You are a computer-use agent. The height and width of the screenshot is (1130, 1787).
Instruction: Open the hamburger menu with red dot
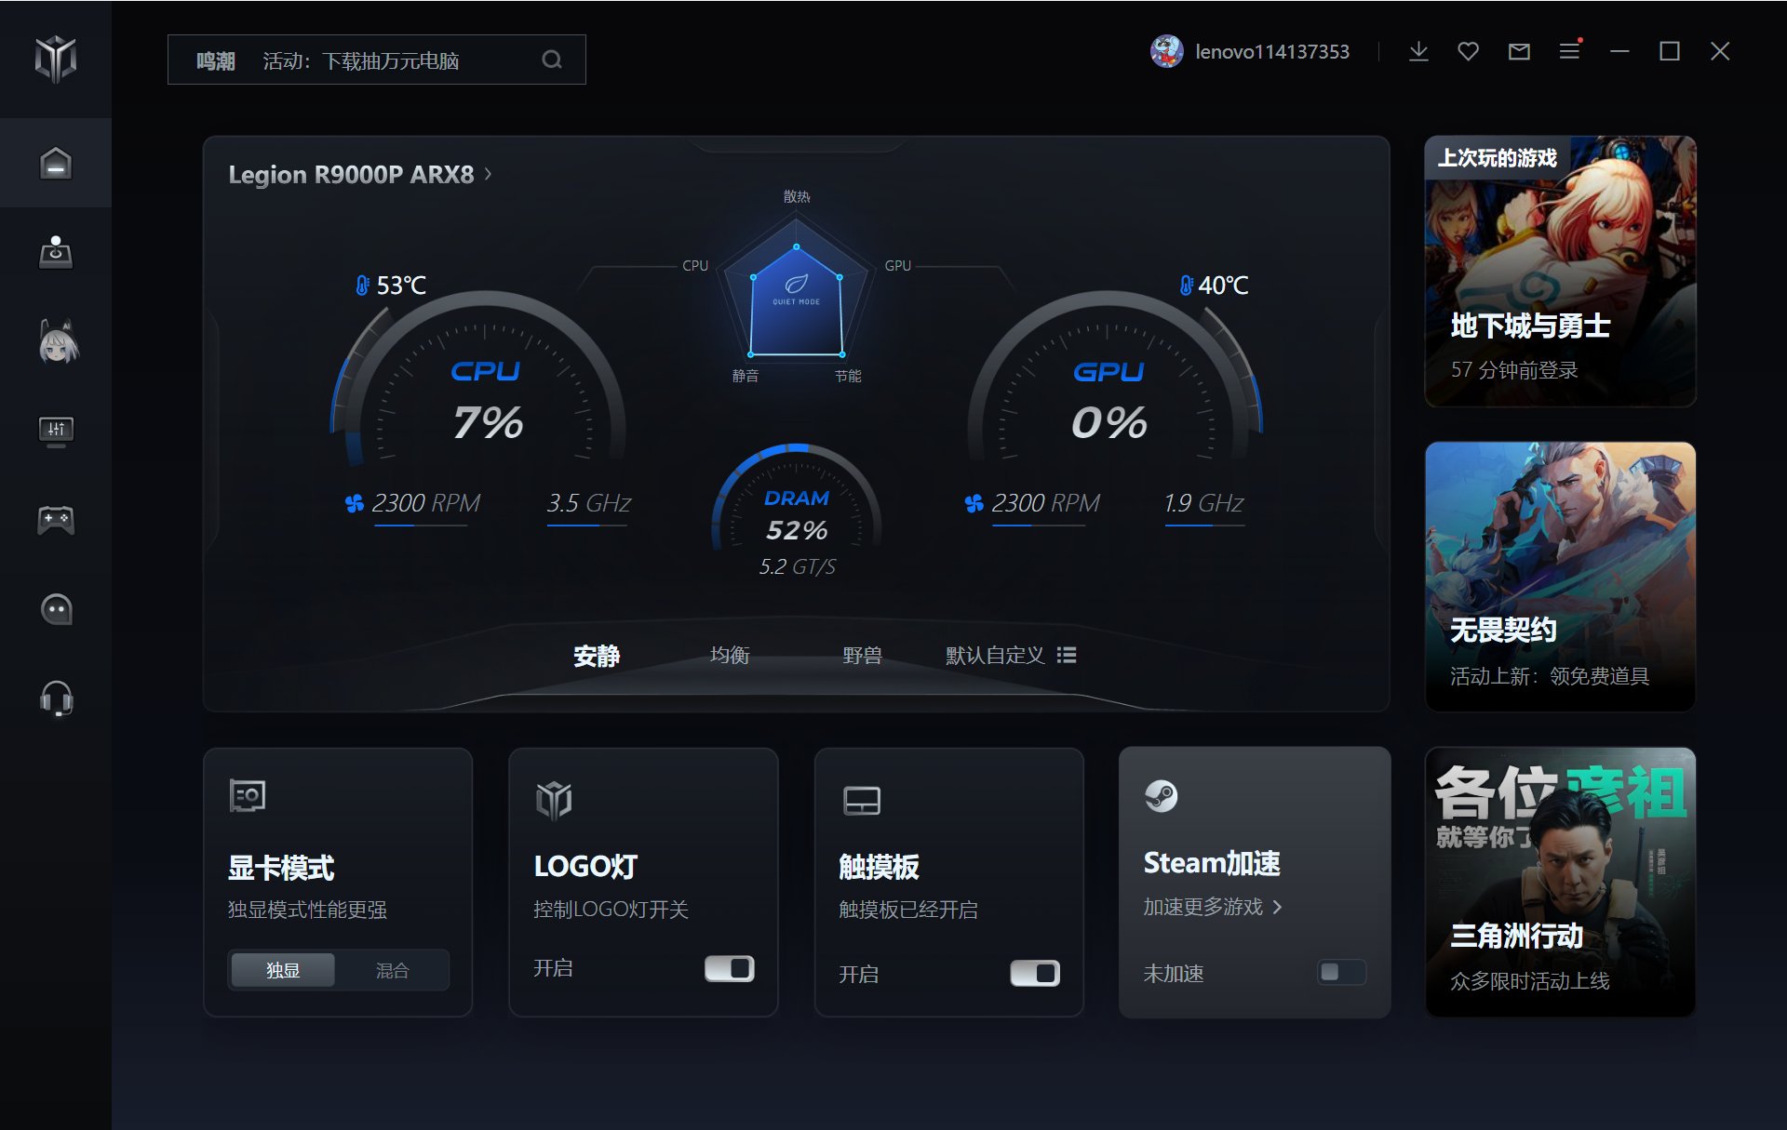click(x=1570, y=49)
